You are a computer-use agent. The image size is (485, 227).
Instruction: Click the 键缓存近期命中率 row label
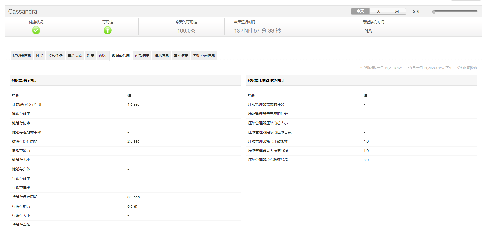(x=26, y=132)
